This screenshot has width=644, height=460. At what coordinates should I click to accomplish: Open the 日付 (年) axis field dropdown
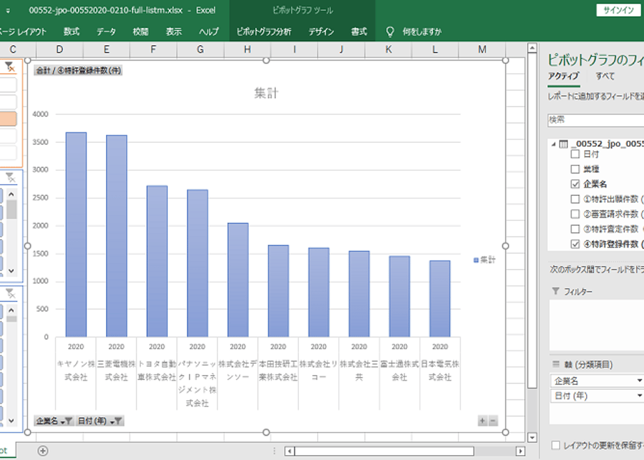pos(640,396)
